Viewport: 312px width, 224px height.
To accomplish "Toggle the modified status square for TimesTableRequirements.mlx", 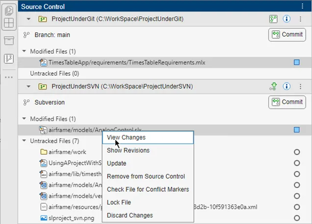I will click(296, 63).
